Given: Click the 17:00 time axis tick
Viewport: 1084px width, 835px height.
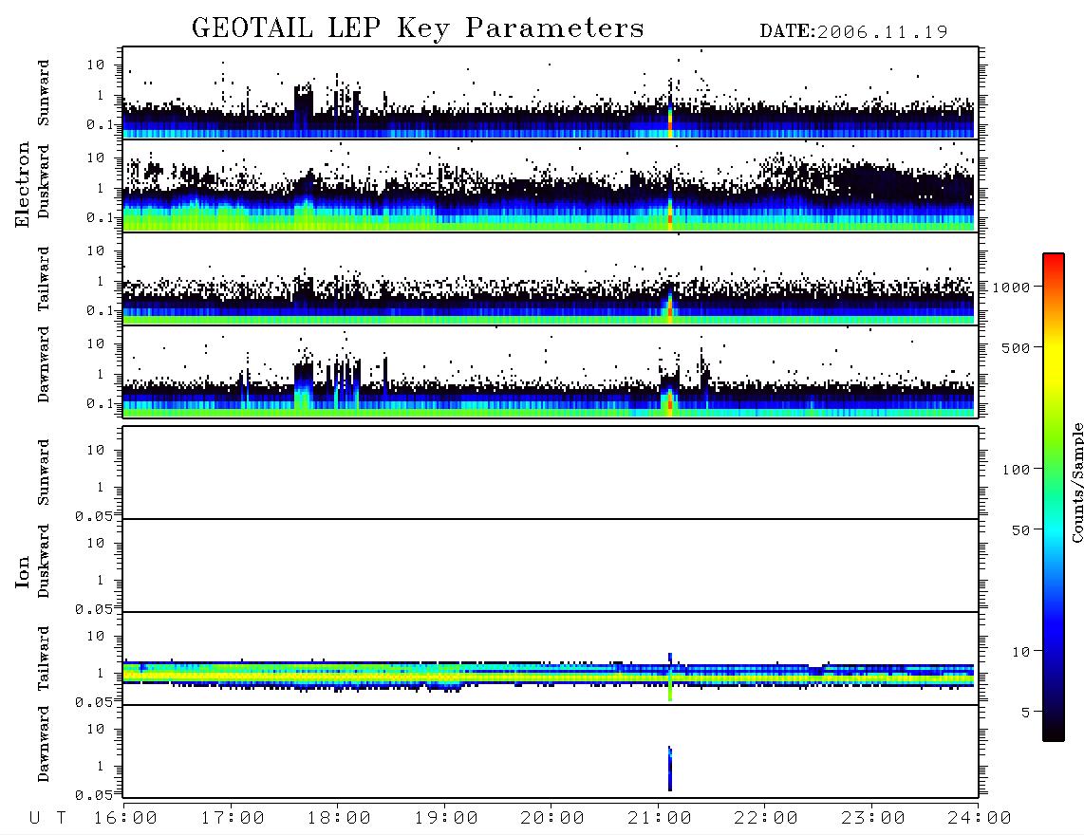Looking at the screenshot, I should click(x=233, y=819).
